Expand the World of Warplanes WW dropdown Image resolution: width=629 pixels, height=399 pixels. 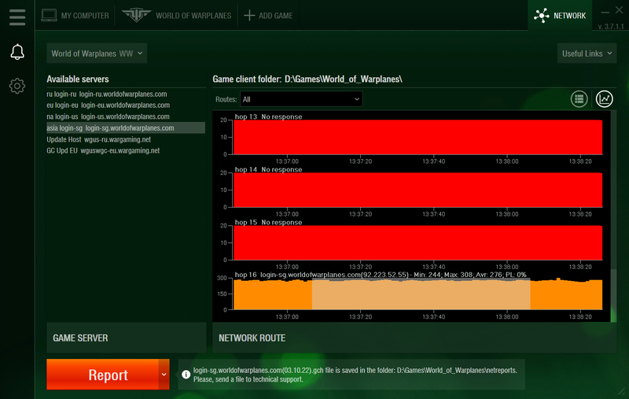coord(97,54)
